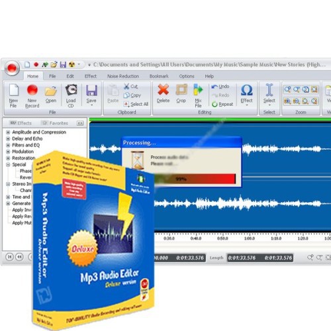Switch to the Home ribbon tab

tap(32, 76)
